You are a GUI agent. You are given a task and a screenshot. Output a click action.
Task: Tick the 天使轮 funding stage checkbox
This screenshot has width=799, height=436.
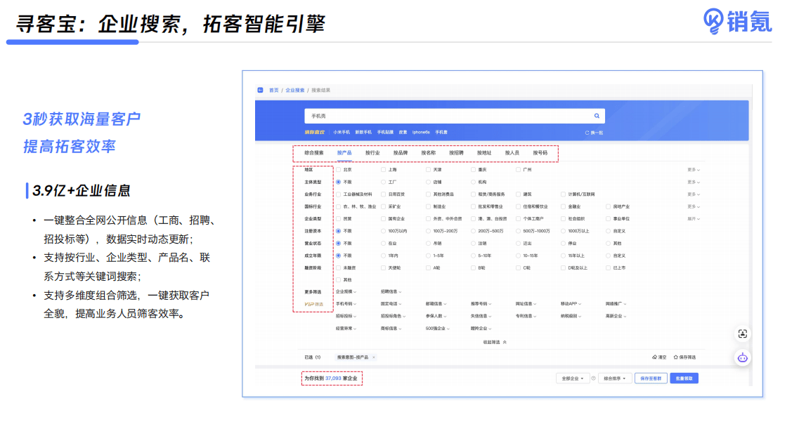pyautogui.click(x=383, y=267)
